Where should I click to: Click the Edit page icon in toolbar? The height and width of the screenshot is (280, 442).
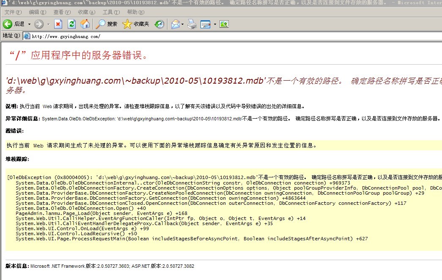206,24
